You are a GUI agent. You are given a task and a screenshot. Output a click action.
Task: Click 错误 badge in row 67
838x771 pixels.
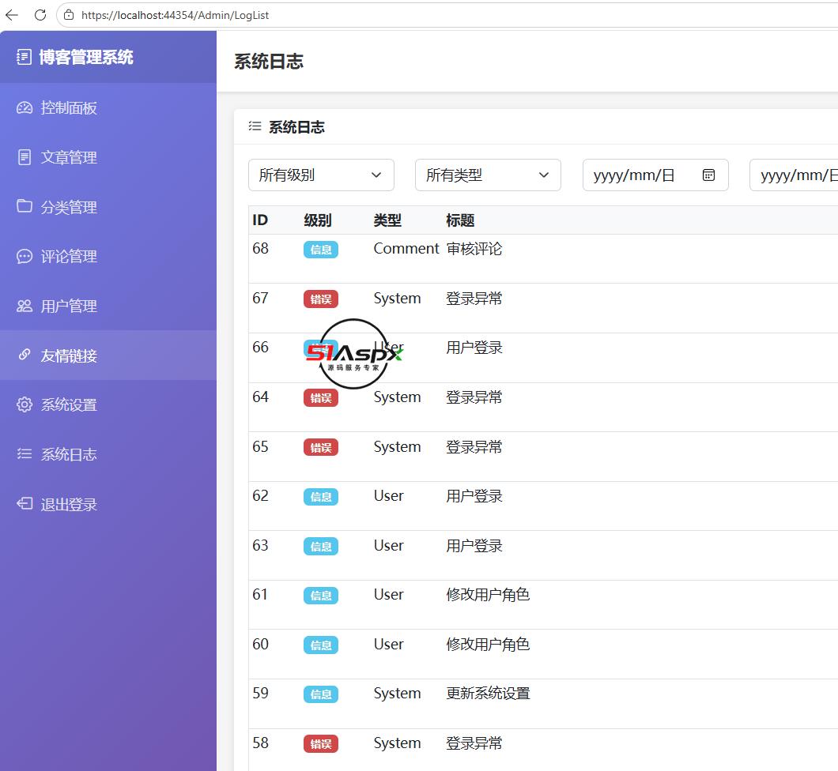click(321, 299)
